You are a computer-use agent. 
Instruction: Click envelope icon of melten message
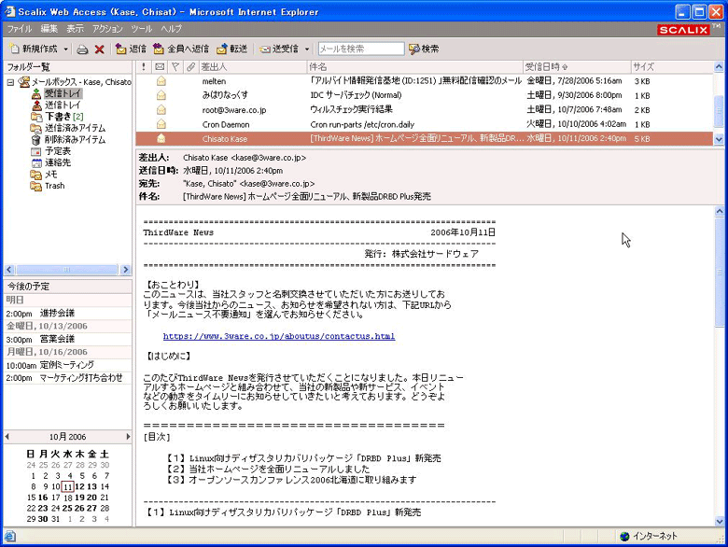coord(161,81)
